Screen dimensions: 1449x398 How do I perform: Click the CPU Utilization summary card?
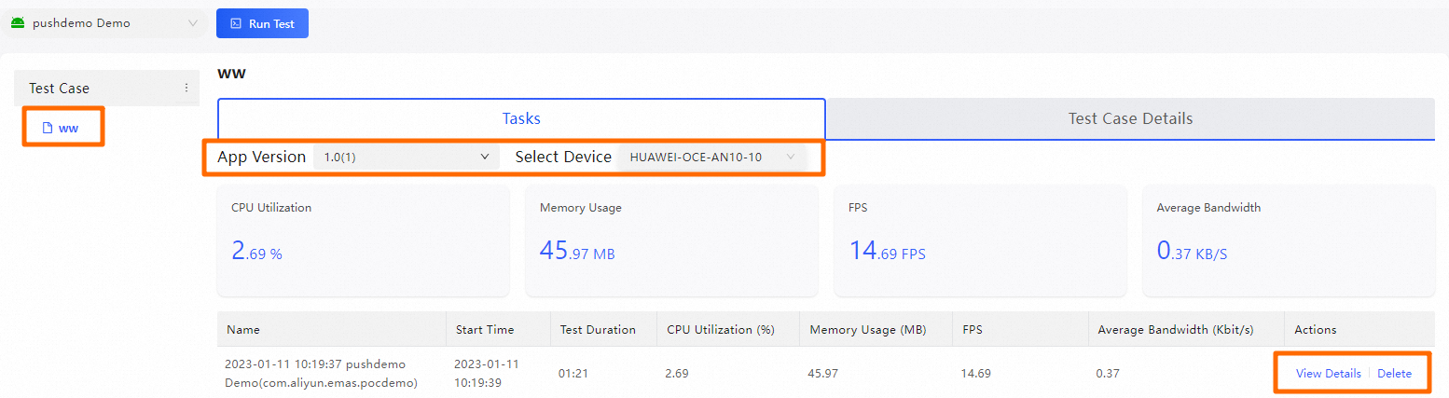[363, 240]
